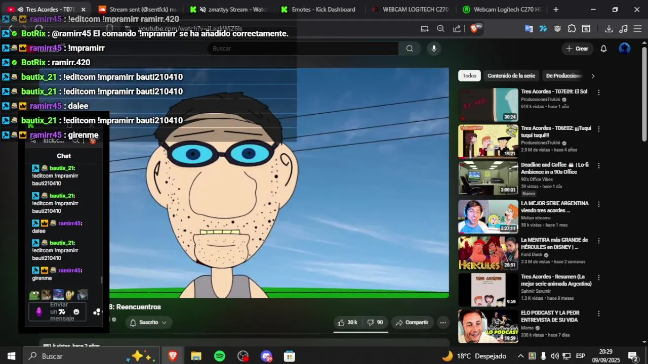
Task: Click the YouTube page vertical scrollbar
Action: 644,94
